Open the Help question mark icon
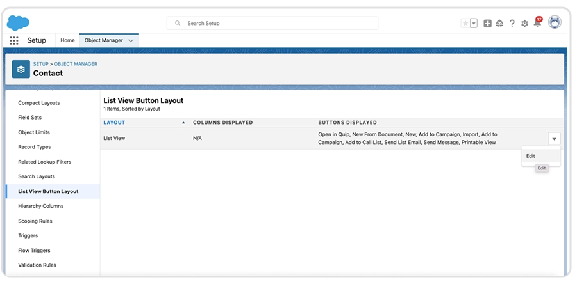The width and height of the screenshot is (577, 282). click(512, 23)
